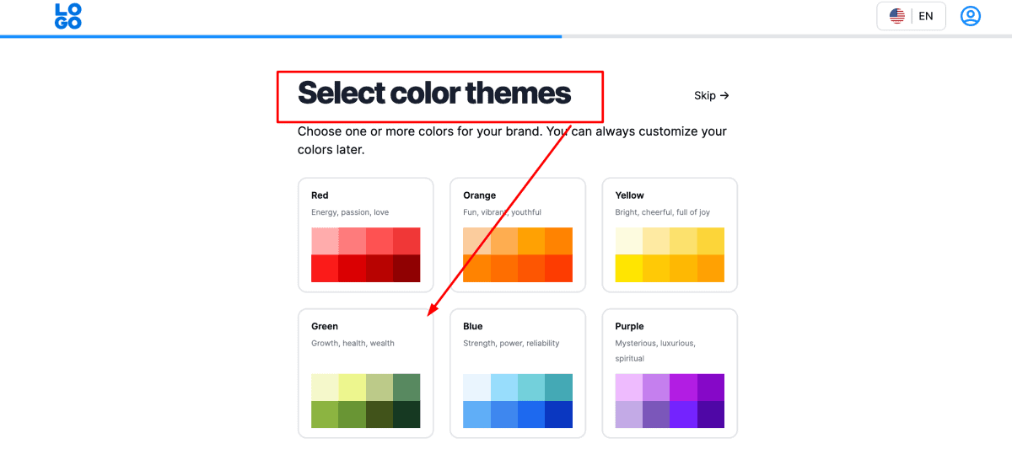Viewport: 1012px width, 449px height.
Task: Choose the Blue theme title
Action: (473, 326)
